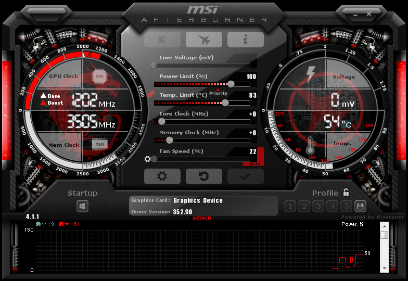Click the fan speed gear icon

(148, 159)
